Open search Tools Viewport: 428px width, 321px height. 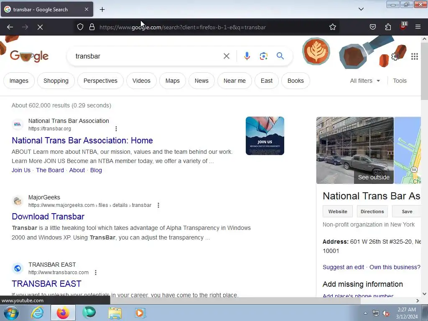[x=400, y=81]
